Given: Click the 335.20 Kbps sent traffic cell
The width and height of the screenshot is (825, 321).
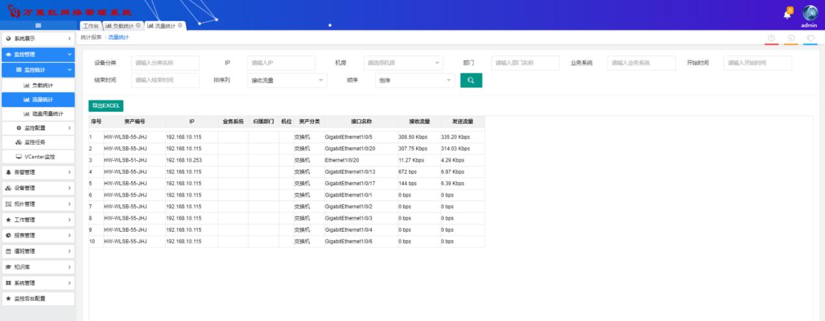Looking at the screenshot, I should [x=462, y=137].
